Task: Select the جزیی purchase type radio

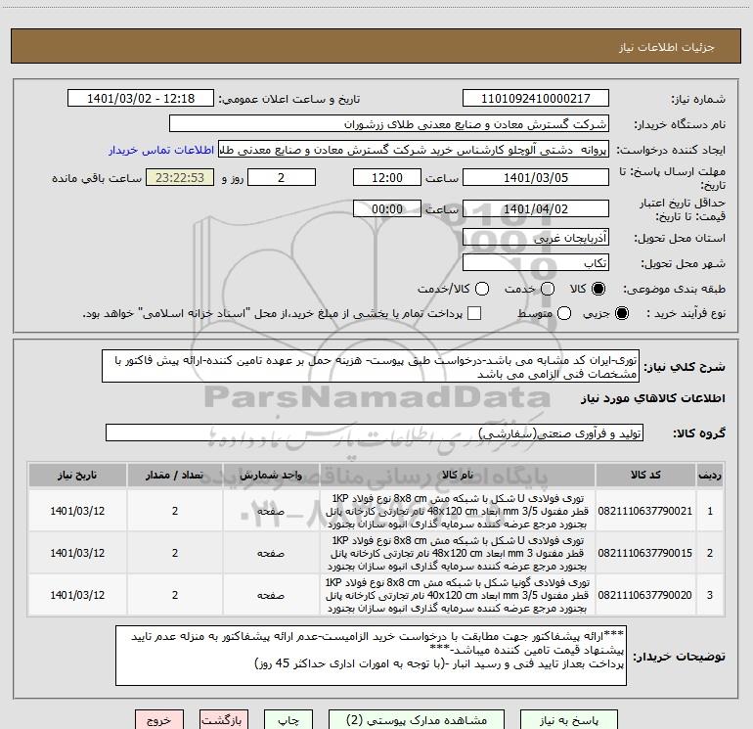Action: click(x=621, y=313)
